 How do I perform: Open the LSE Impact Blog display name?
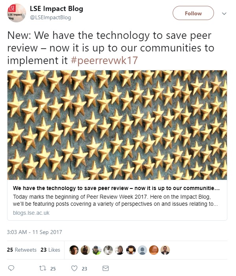pos(56,9)
